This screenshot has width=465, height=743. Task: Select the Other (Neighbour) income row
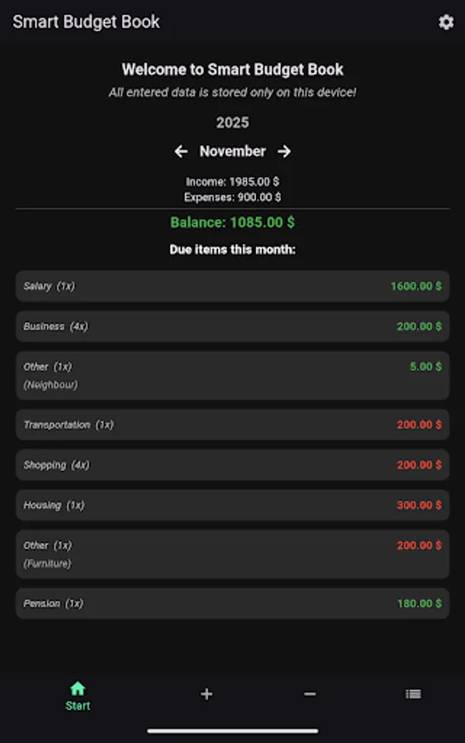click(x=232, y=376)
